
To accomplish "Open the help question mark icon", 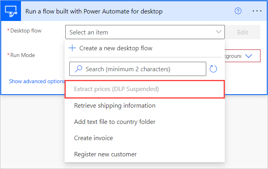I will pos(238,11).
